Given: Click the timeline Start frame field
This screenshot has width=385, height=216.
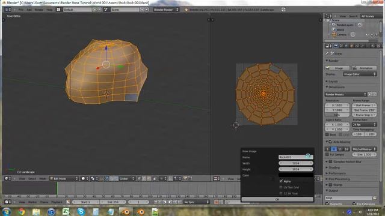Looking at the screenshot, I should pos(85,202).
